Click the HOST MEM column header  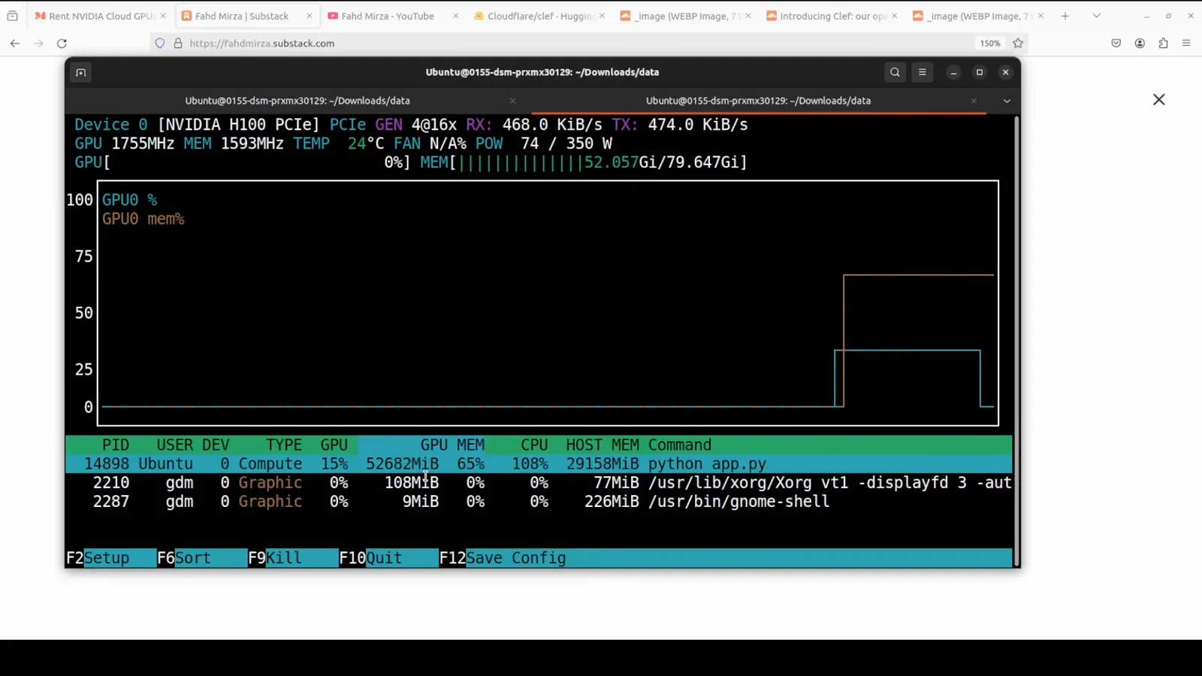coord(603,445)
